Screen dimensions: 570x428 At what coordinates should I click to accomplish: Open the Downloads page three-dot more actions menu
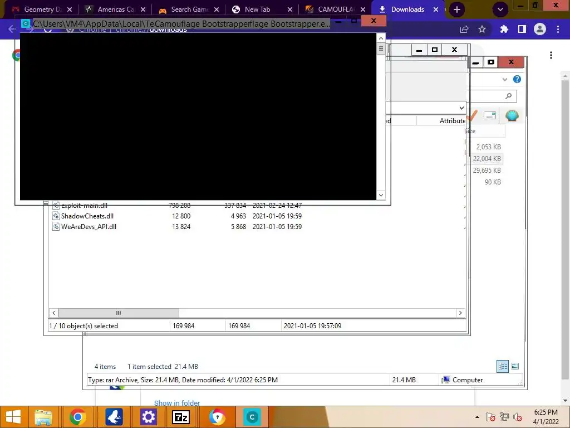click(551, 55)
